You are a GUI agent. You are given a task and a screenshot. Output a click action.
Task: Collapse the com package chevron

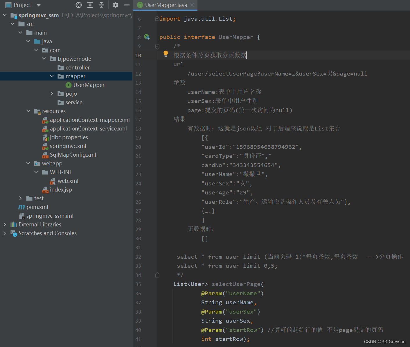[x=36, y=50]
